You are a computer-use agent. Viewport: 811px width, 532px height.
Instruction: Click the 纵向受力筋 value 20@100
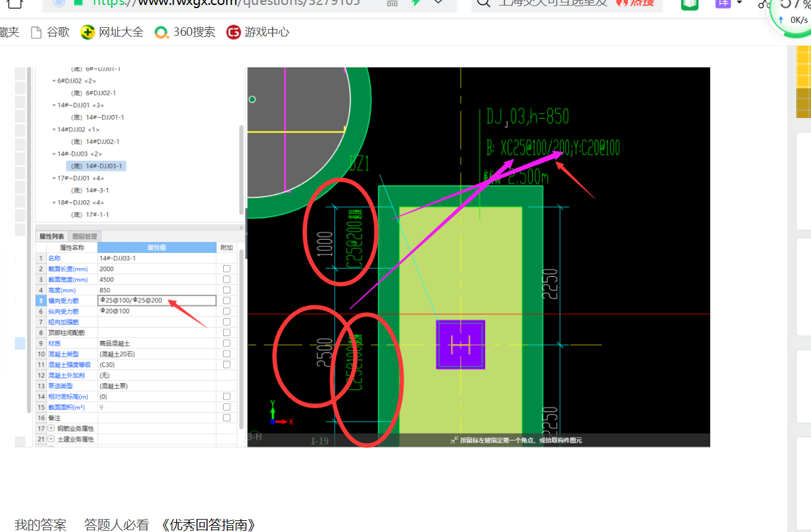pyautogui.click(x=115, y=311)
